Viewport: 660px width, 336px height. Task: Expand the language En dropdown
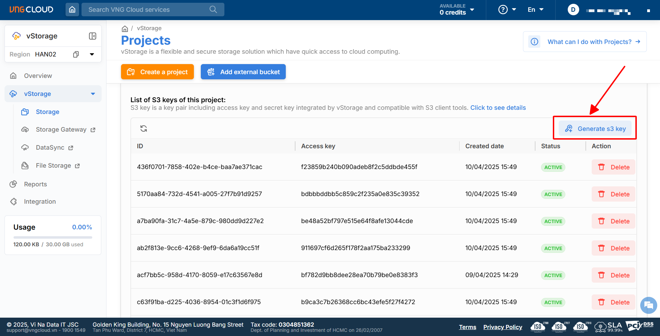click(535, 10)
